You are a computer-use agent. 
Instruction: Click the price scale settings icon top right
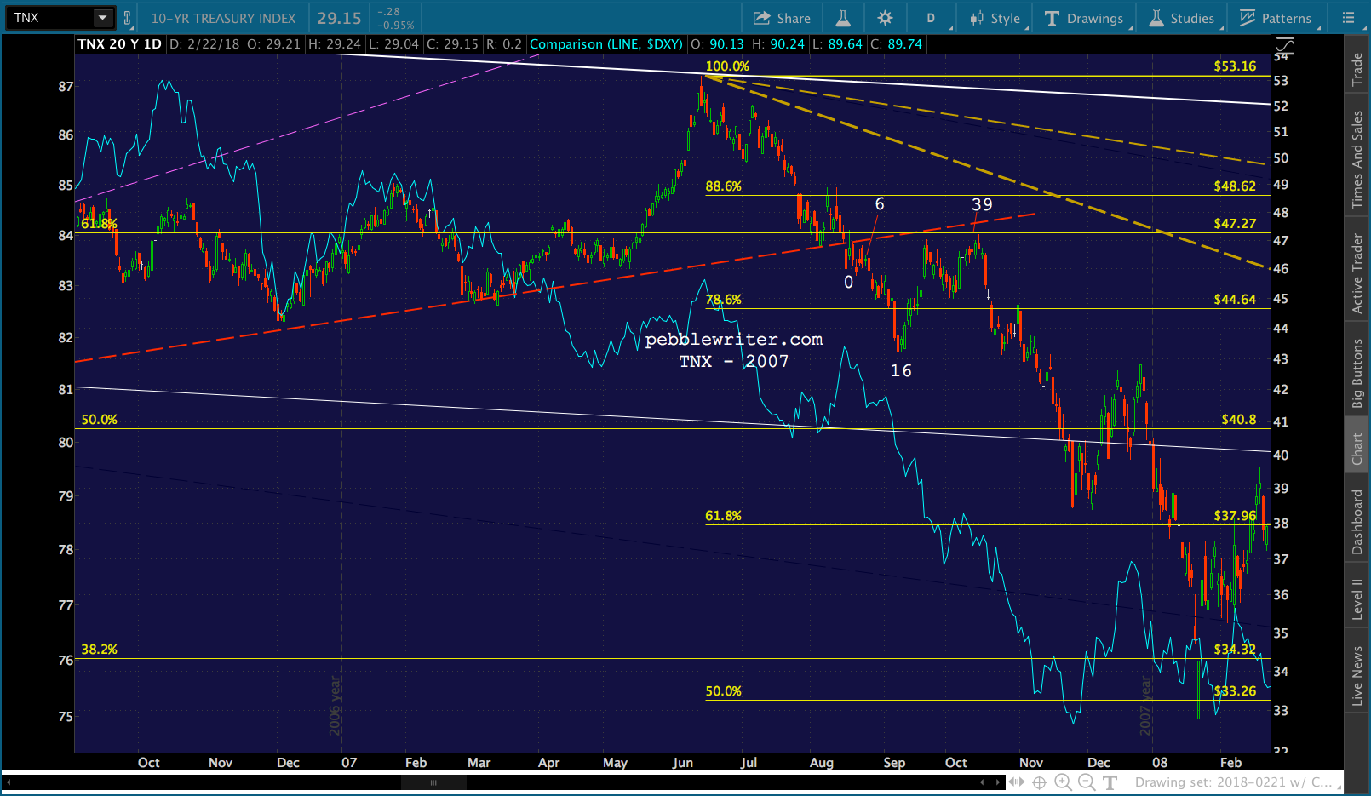coord(1284,47)
